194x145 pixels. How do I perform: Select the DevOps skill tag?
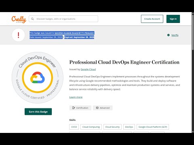(x=129, y=127)
